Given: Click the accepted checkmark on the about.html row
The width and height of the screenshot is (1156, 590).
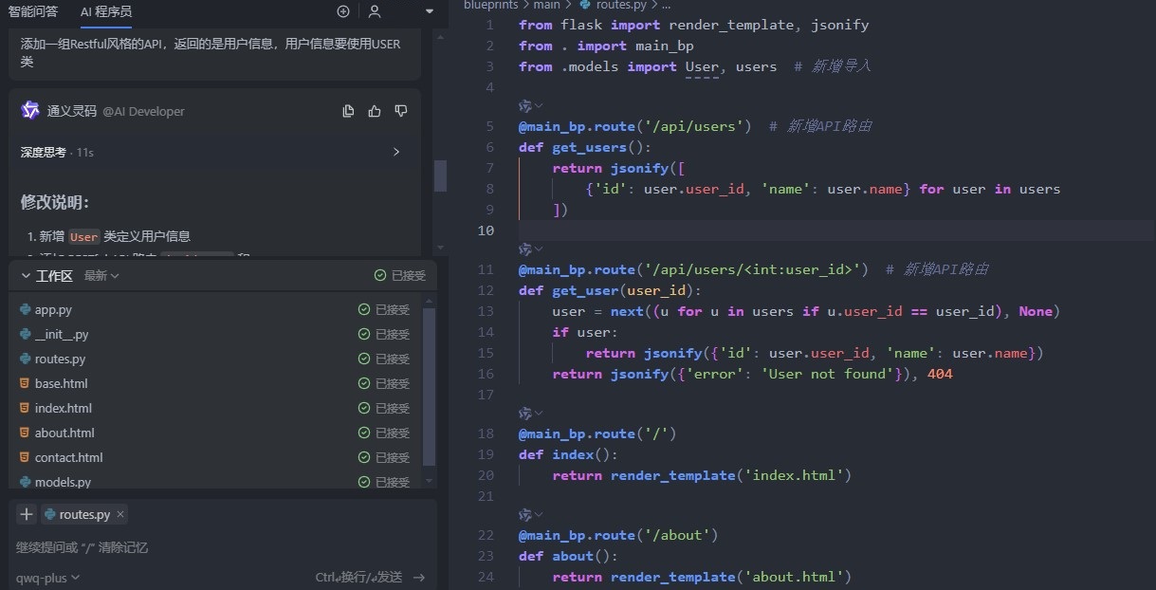Looking at the screenshot, I should (364, 433).
